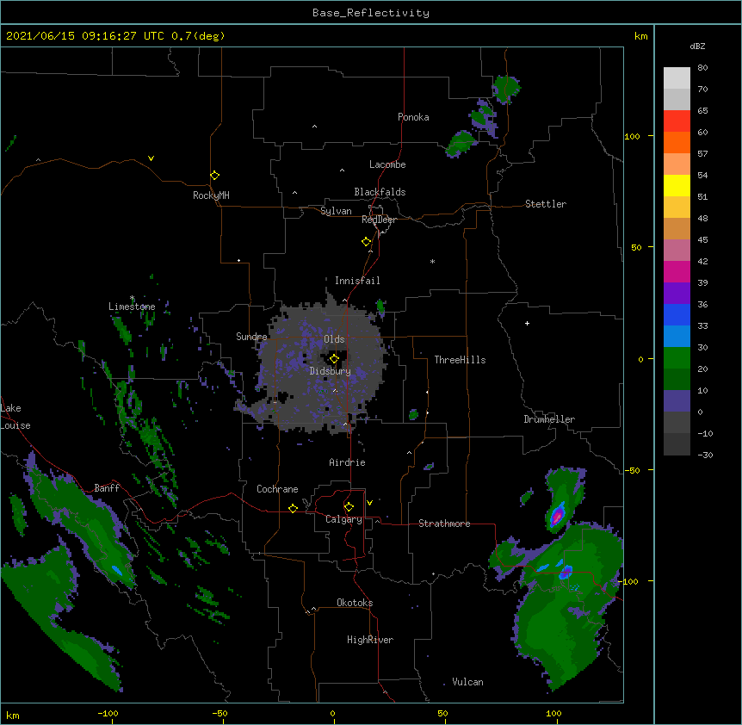Click the Sundre town label
The image size is (742, 725).
(251, 337)
